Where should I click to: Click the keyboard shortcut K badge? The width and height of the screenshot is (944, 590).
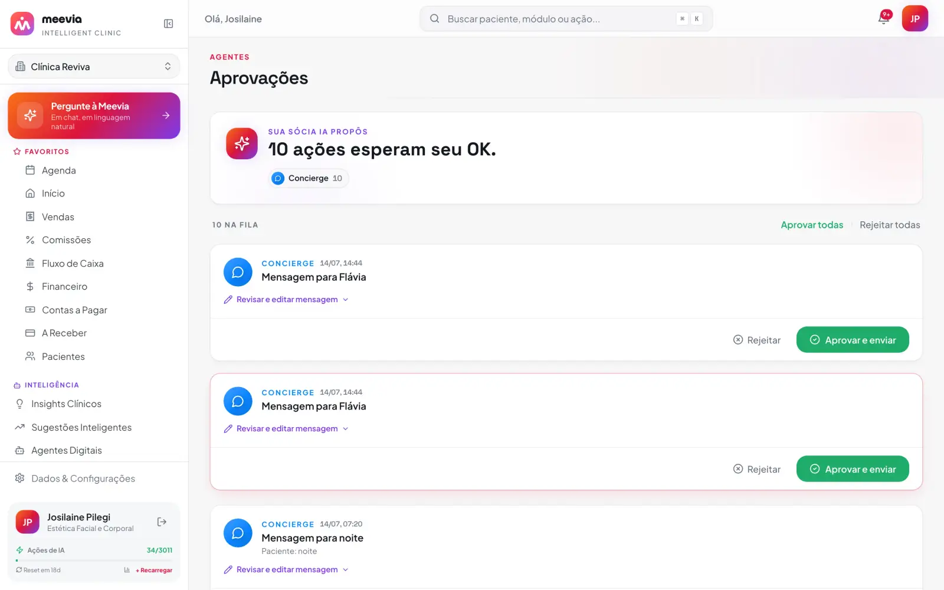[697, 19]
